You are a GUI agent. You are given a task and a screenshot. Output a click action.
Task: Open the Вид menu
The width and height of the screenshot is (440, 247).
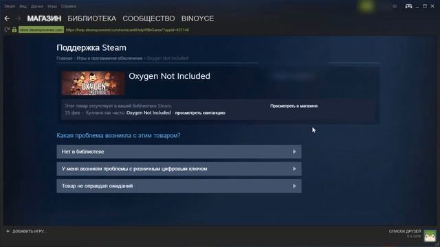23,6
